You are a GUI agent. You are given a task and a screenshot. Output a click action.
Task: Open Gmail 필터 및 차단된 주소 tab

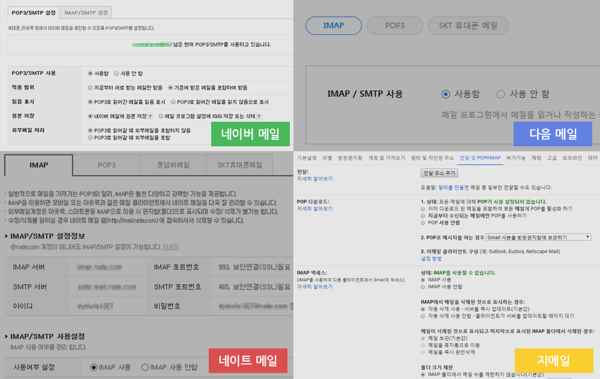click(433, 158)
